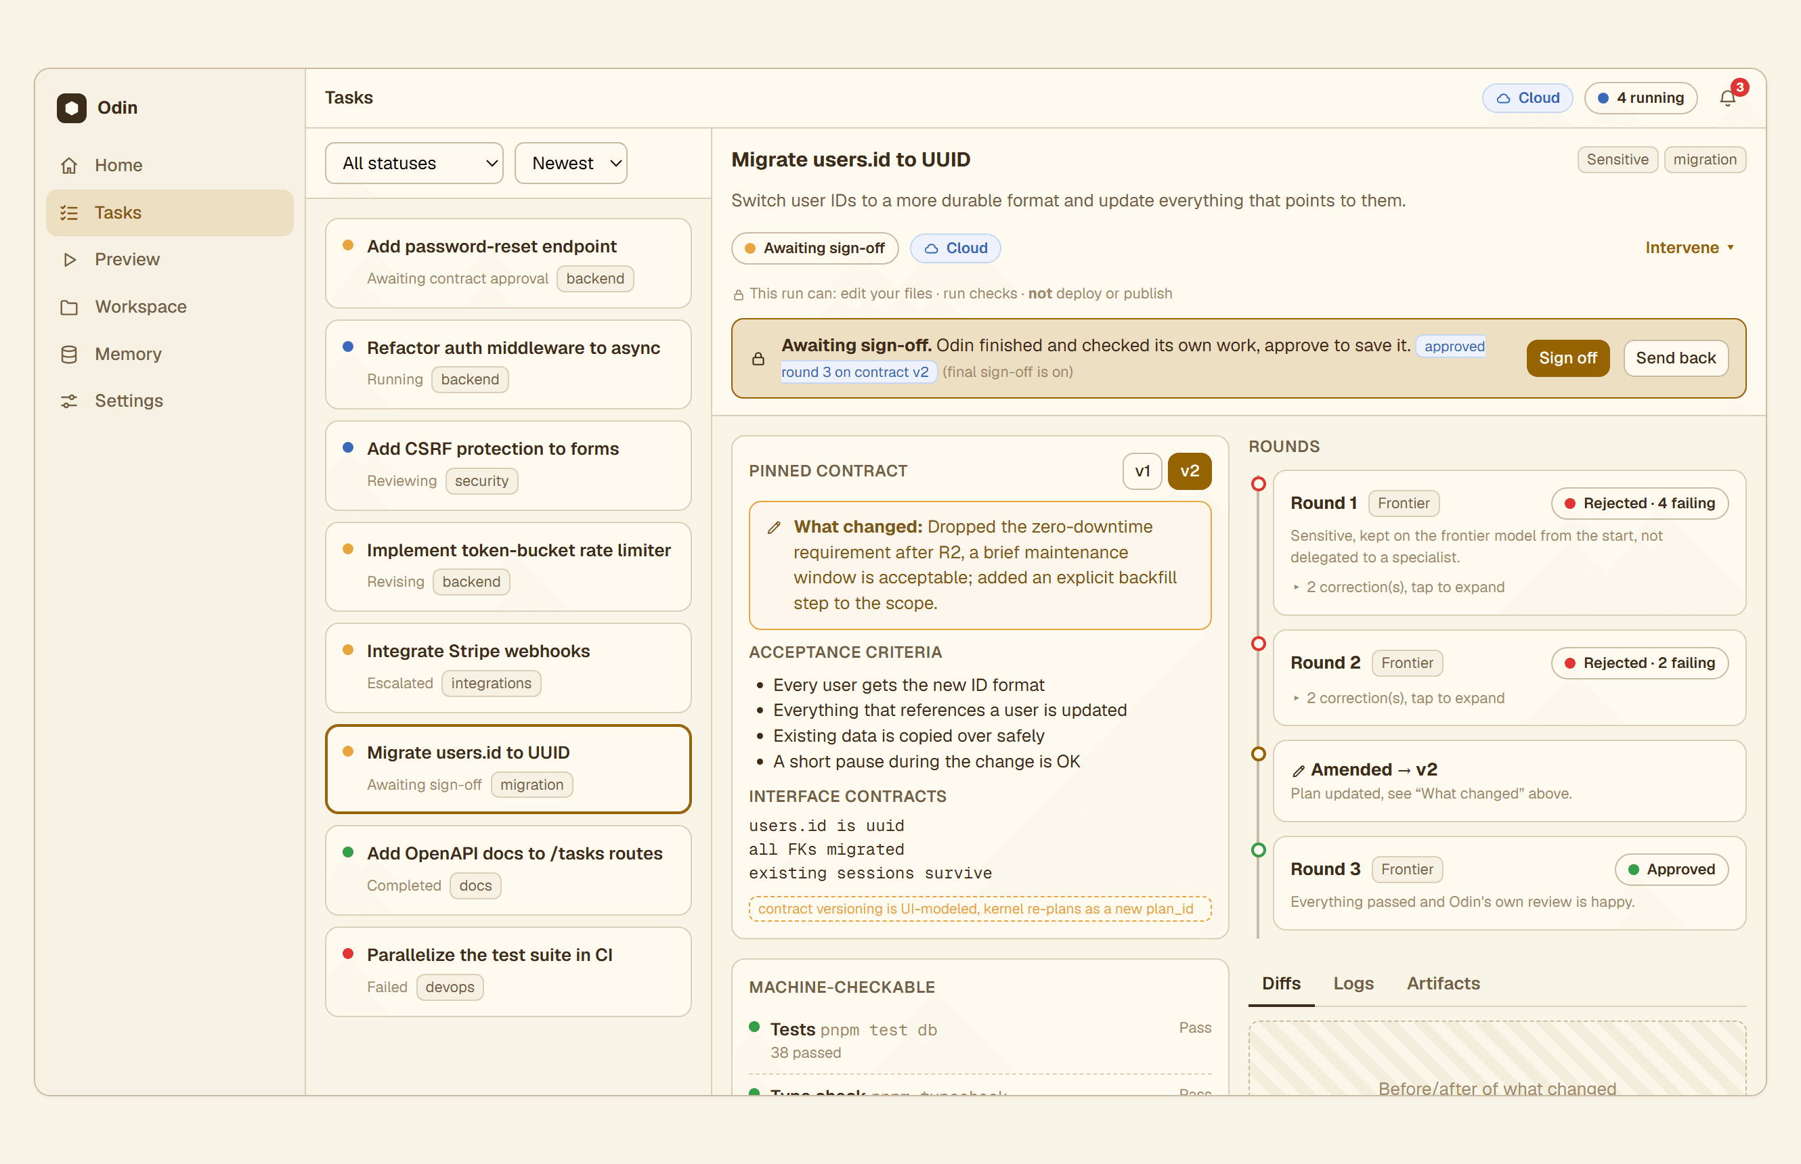Click the migration tag in task header
The image size is (1801, 1164).
coord(1704,160)
